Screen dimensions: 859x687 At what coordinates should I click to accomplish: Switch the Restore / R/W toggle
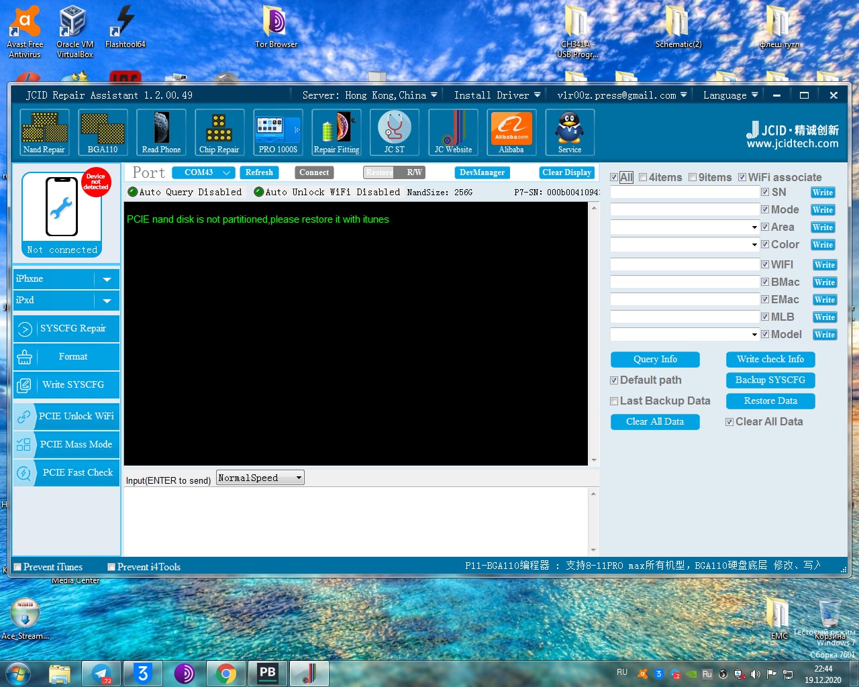click(x=395, y=172)
